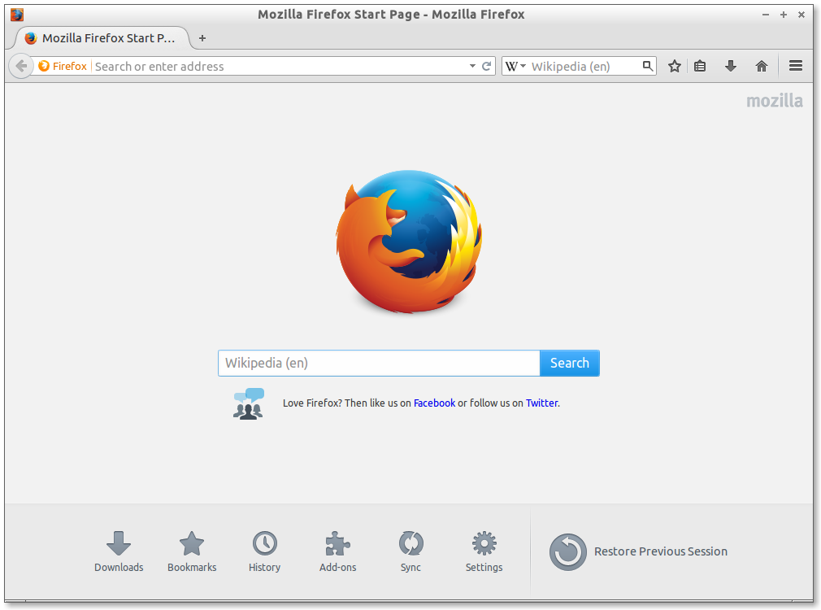The image size is (821, 610).
Task: Show bookmarks list icon
Action: (700, 66)
